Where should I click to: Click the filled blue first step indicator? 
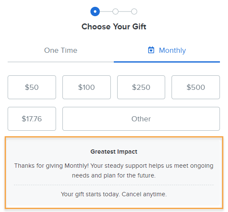95,11
